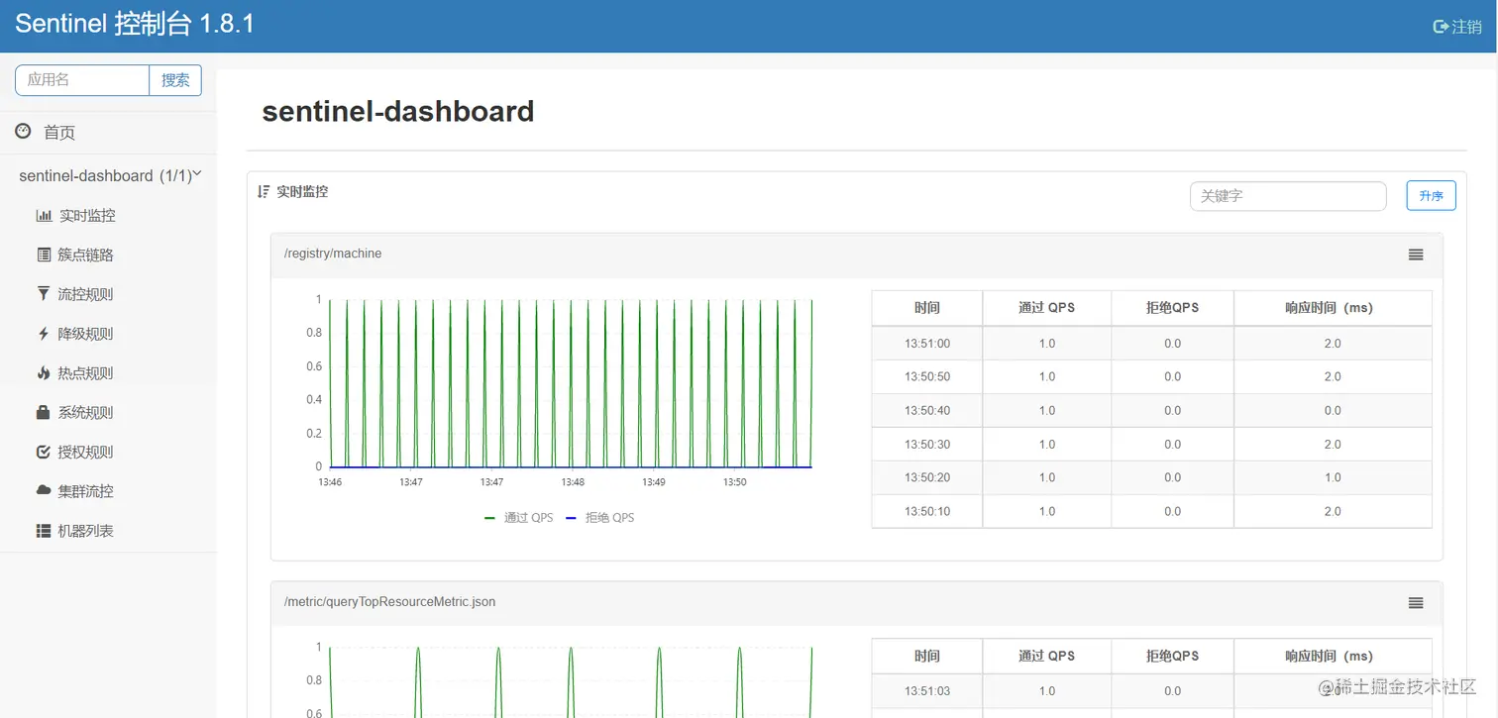1498x718 pixels.
Task: Click 拒绝QPS header in /registry/machine table
Action: point(1173,308)
